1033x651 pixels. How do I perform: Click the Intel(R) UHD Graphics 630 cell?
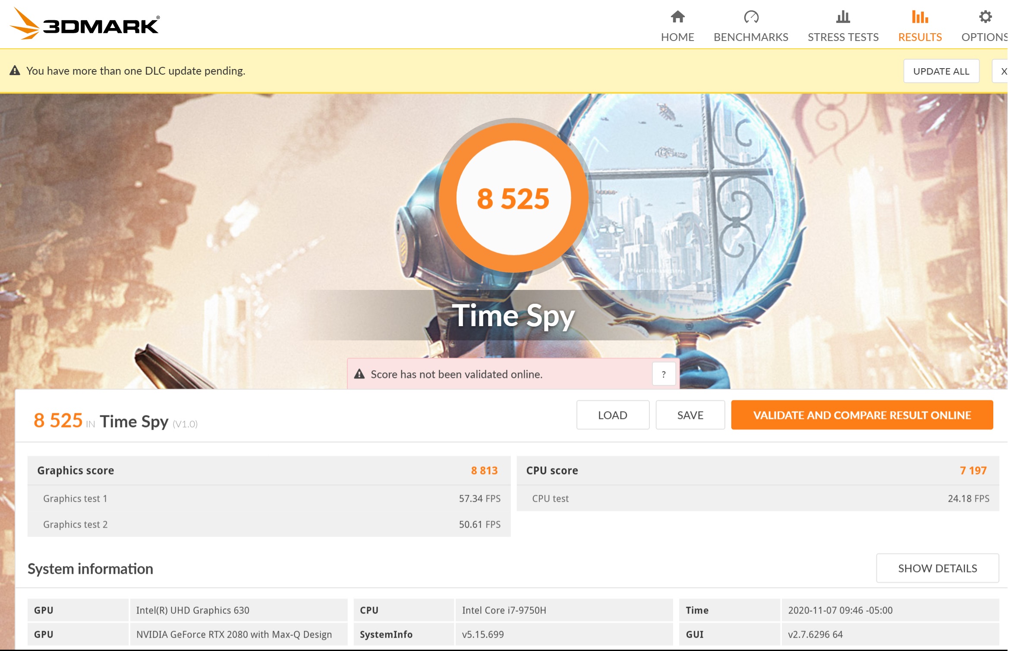click(x=238, y=610)
